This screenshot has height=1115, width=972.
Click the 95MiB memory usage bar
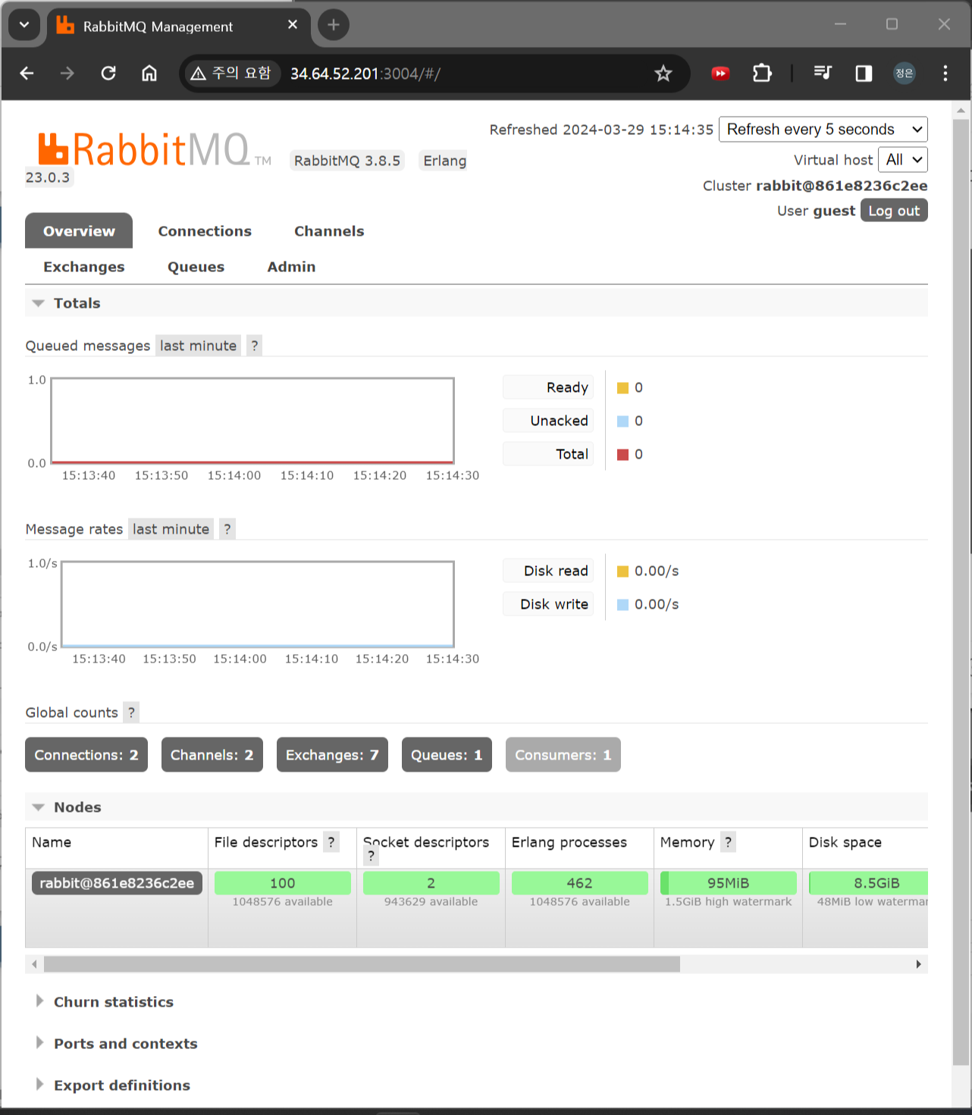[729, 883]
